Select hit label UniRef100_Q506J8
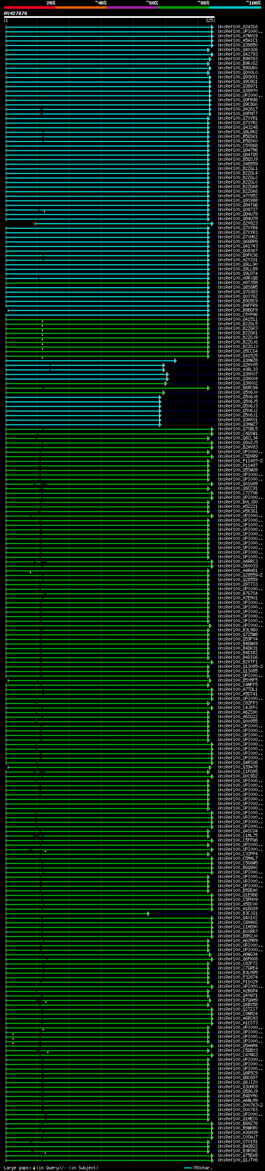Viewport: 265px width, 1171px height. tap(238, 397)
